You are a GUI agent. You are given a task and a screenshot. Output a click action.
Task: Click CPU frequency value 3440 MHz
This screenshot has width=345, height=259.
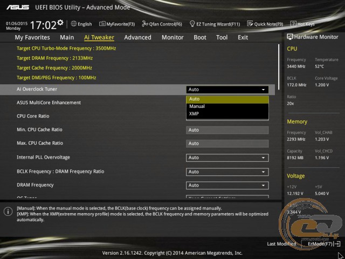pos(296,66)
